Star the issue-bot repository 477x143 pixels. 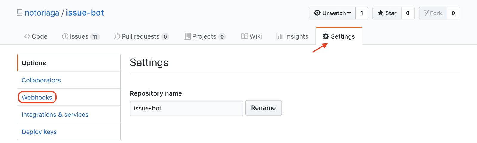(387, 13)
